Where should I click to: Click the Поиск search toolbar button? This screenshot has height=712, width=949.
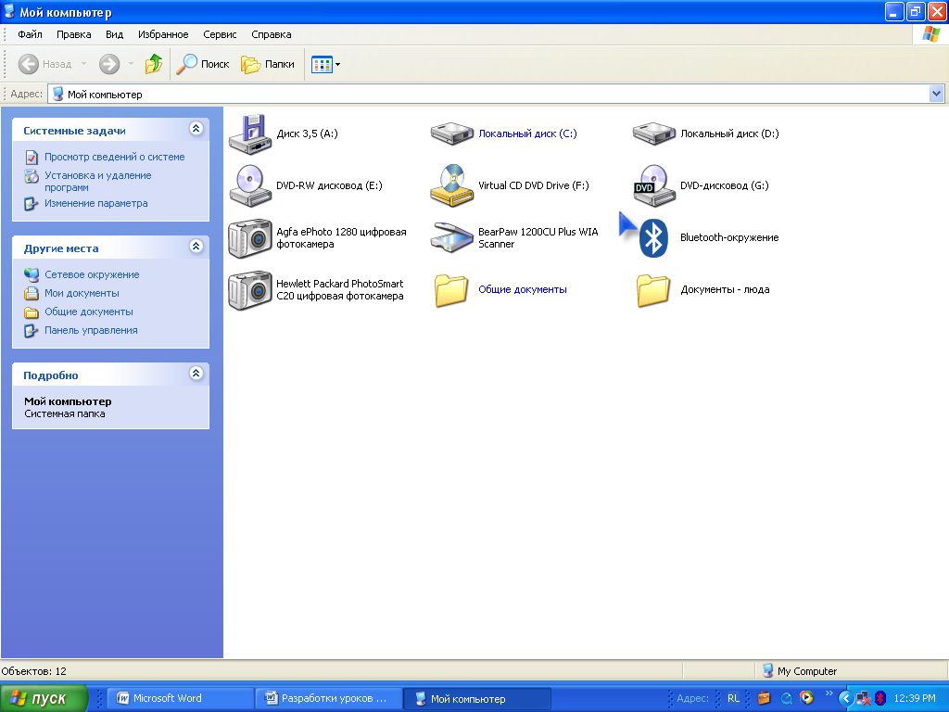pos(203,64)
